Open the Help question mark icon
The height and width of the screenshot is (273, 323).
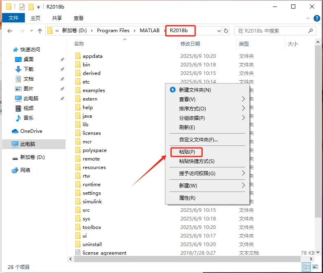[316, 18]
